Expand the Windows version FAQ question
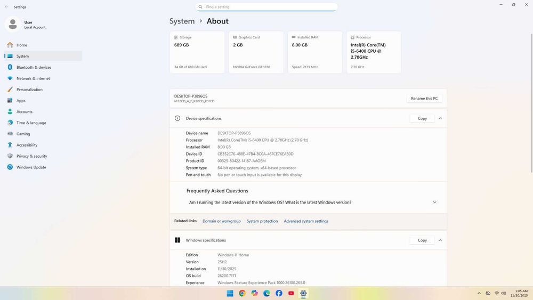The width and height of the screenshot is (533, 300). pyautogui.click(x=434, y=202)
